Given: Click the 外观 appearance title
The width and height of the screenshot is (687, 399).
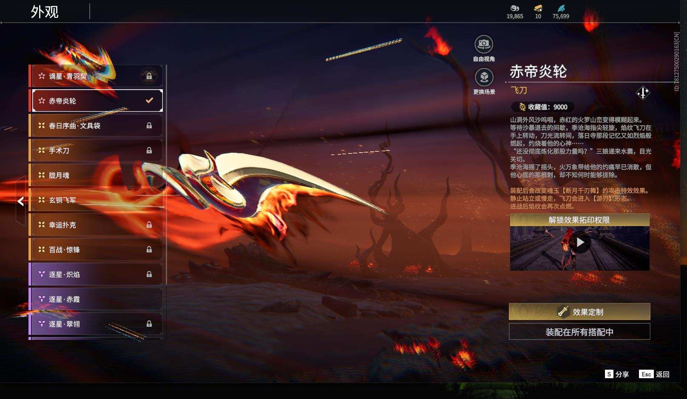Looking at the screenshot, I should (x=45, y=11).
